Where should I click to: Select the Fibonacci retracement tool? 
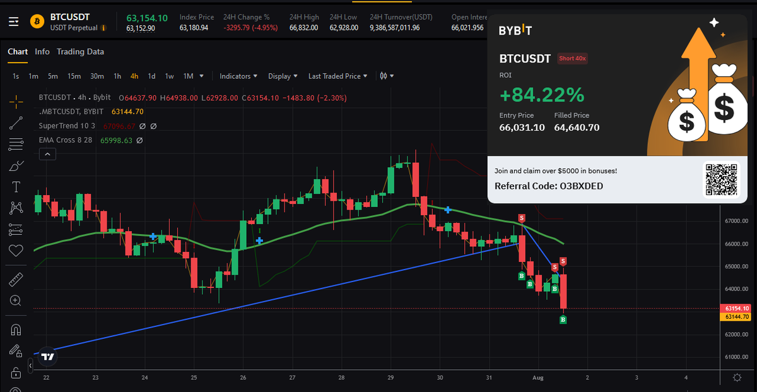pos(16,145)
